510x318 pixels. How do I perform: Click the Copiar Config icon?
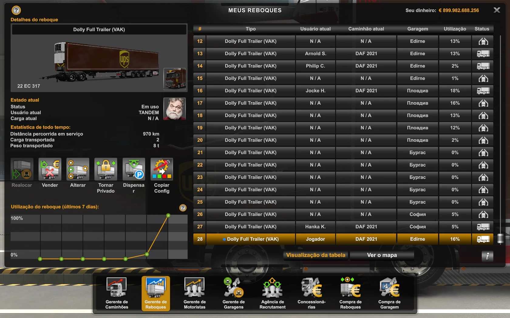point(161,169)
